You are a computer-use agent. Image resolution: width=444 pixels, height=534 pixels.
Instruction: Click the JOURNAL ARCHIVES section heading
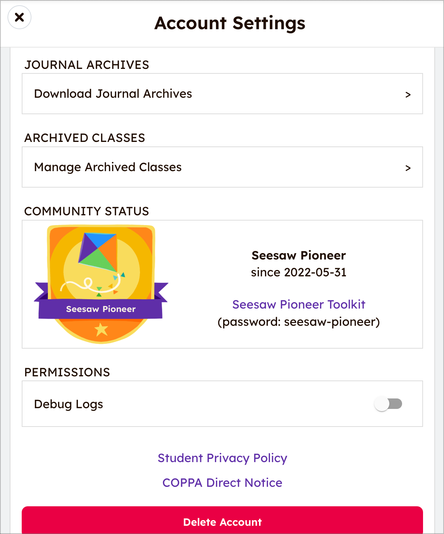(87, 65)
